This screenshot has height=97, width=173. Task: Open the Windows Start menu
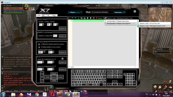[3, 95]
